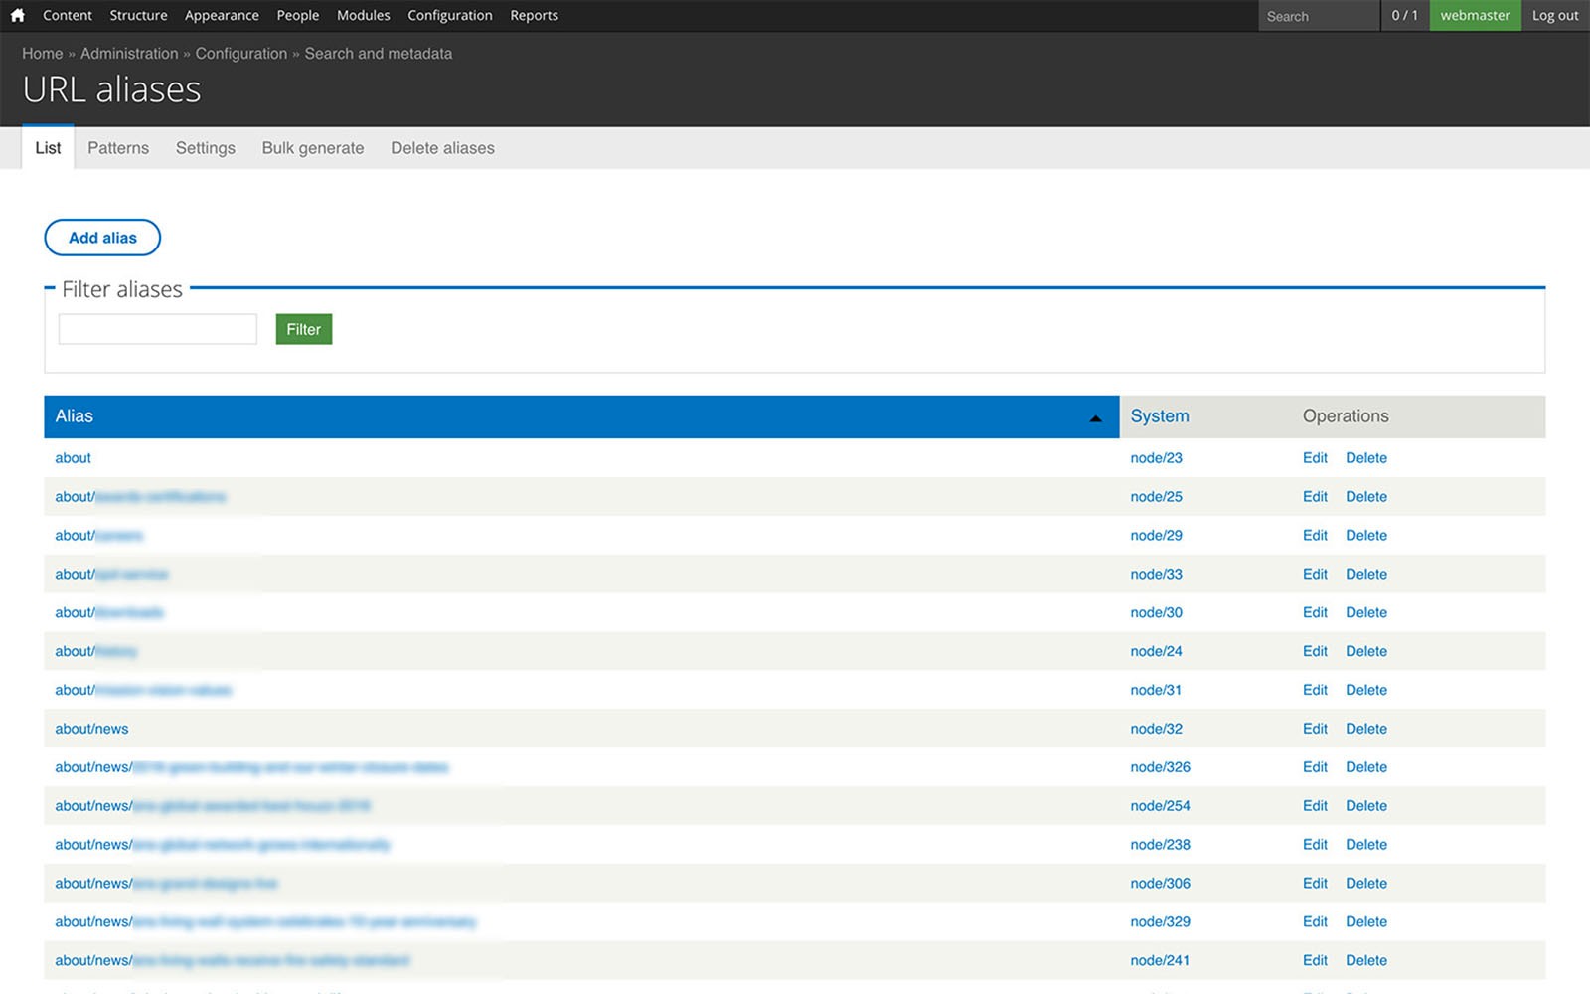1590x994 pixels.
Task: Open system path node/326
Action: point(1160,767)
